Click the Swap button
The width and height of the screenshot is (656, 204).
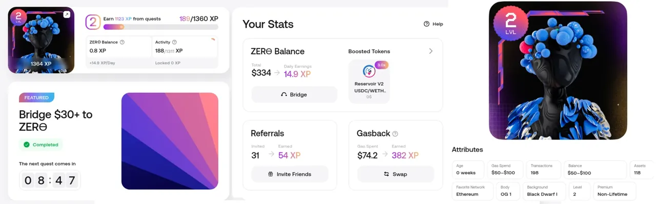click(x=395, y=174)
